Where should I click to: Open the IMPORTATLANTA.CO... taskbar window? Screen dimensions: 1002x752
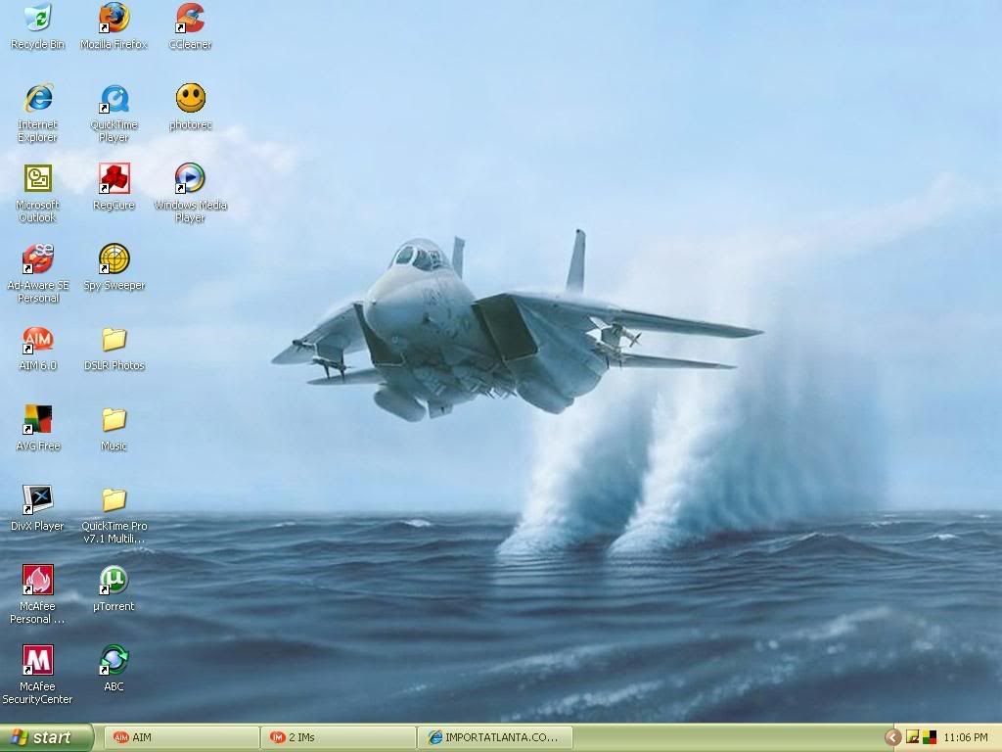pyautogui.click(x=494, y=737)
